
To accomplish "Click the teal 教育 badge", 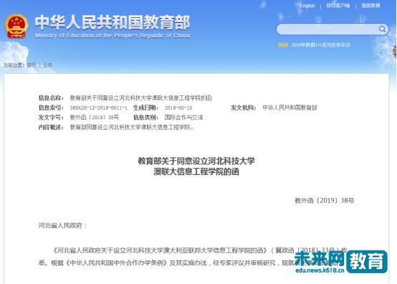I will [367, 262].
